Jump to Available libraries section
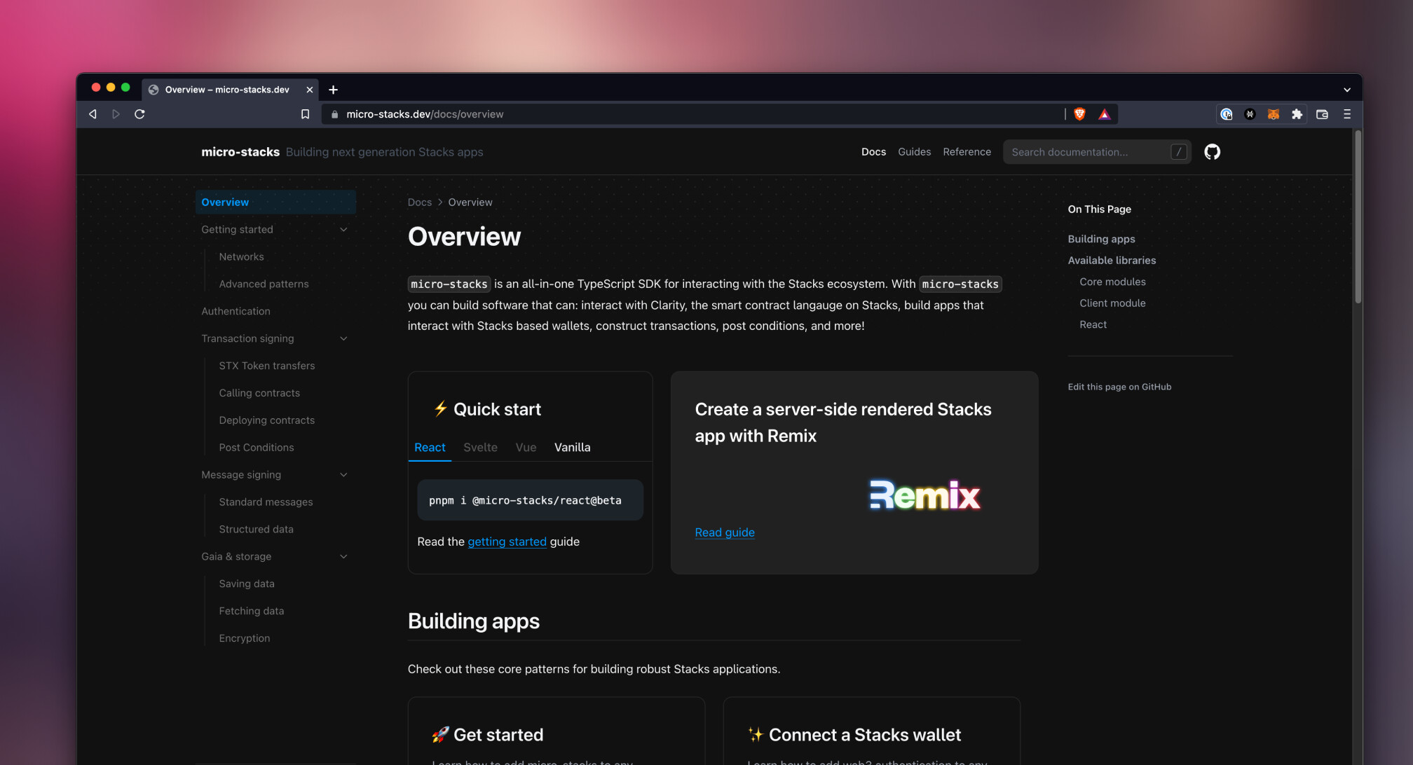 [1112, 261]
